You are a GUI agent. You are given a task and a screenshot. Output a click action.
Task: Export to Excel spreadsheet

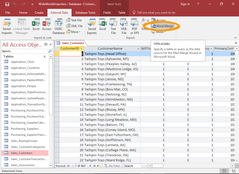pos(103,25)
